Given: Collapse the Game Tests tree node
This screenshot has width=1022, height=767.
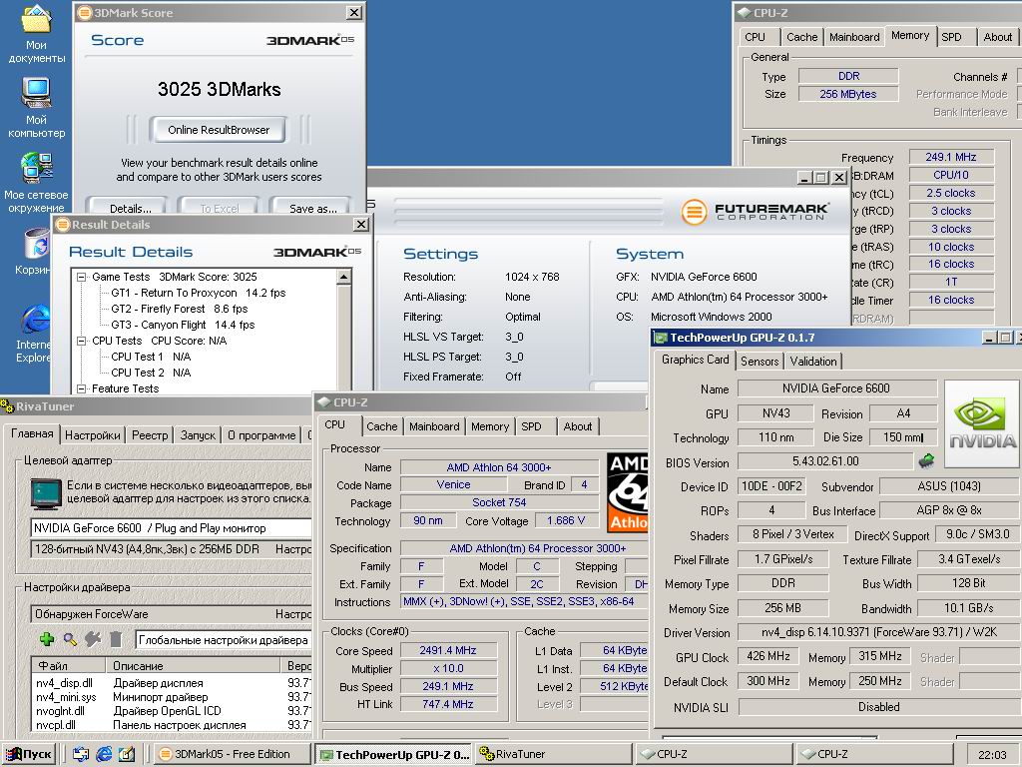Looking at the screenshot, I should coord(82,278).
